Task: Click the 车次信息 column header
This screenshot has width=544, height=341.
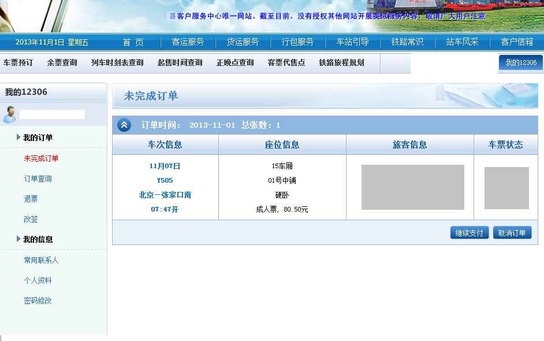Action: 165,144
